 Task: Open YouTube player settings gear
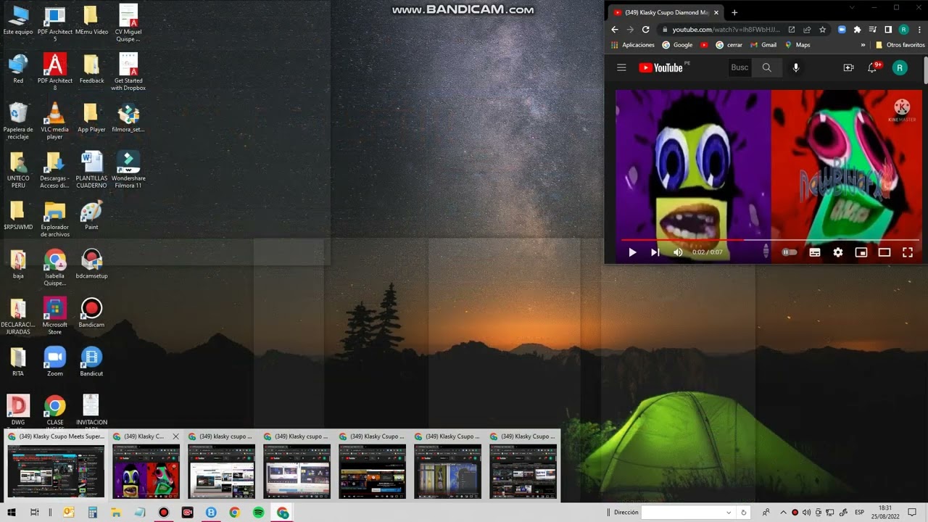tap(838, 252)
